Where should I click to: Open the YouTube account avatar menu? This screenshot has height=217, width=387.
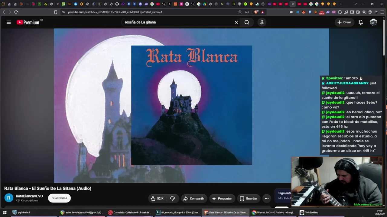click(373, 22)
